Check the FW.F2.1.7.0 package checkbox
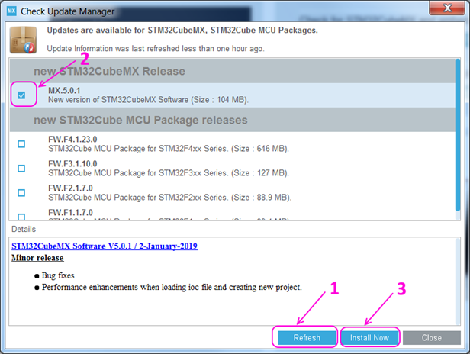The width and height of the screenshot is (470, 354). click(21, 193)
